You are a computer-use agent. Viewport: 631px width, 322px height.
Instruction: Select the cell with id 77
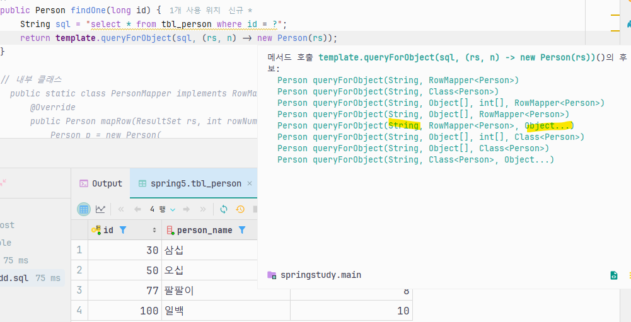coord(125,290)
